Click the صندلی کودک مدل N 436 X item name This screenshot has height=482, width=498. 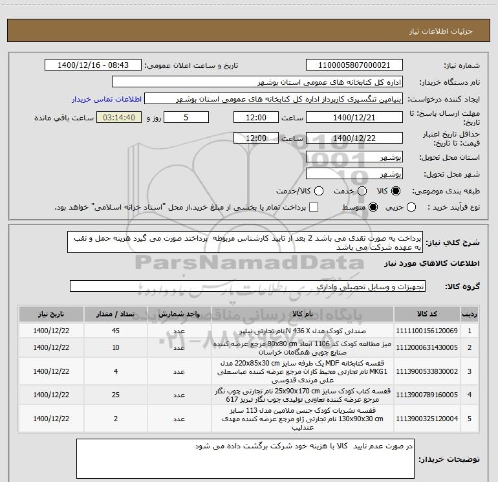303,331
